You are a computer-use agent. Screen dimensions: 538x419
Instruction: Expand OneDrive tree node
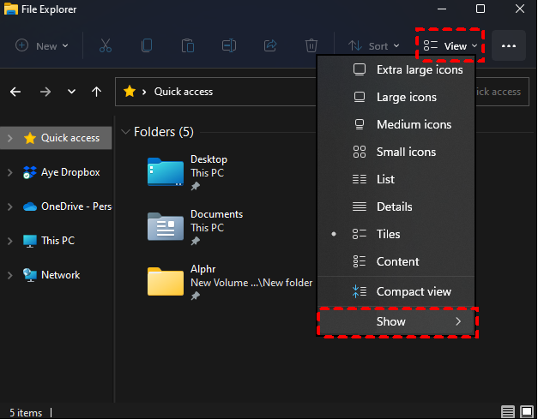click(x=10, y=207)
